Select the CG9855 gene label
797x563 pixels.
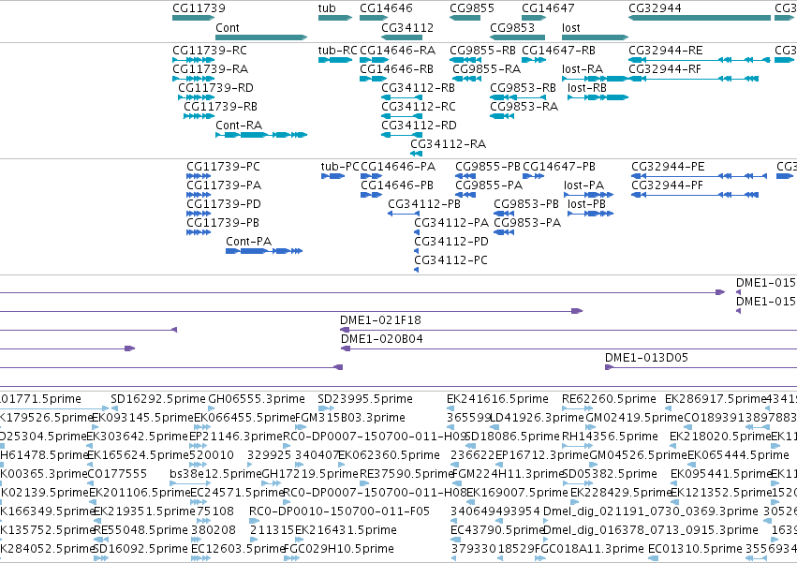coord(472,8)
